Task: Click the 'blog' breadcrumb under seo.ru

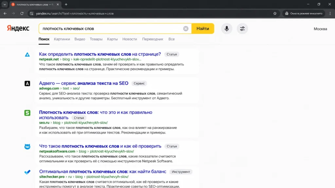Action: pos(57,123)
